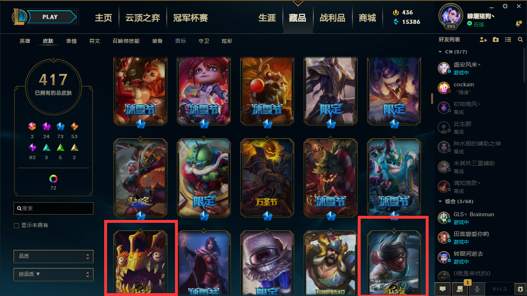Click the add friend folder icon
The width and height of the screenshot is (527, 296).
(x=496, y=39)
